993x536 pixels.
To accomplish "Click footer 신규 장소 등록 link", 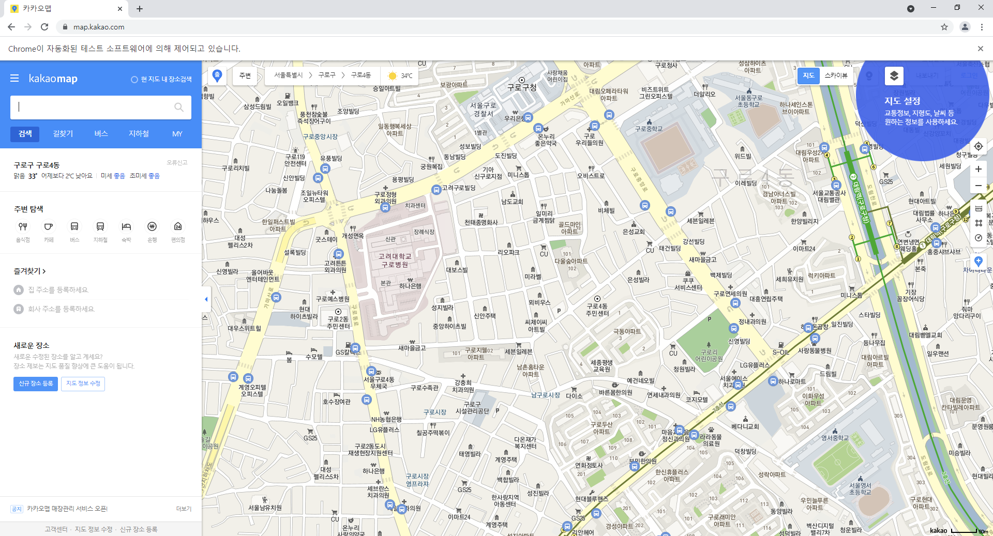I will pos(139,529).
